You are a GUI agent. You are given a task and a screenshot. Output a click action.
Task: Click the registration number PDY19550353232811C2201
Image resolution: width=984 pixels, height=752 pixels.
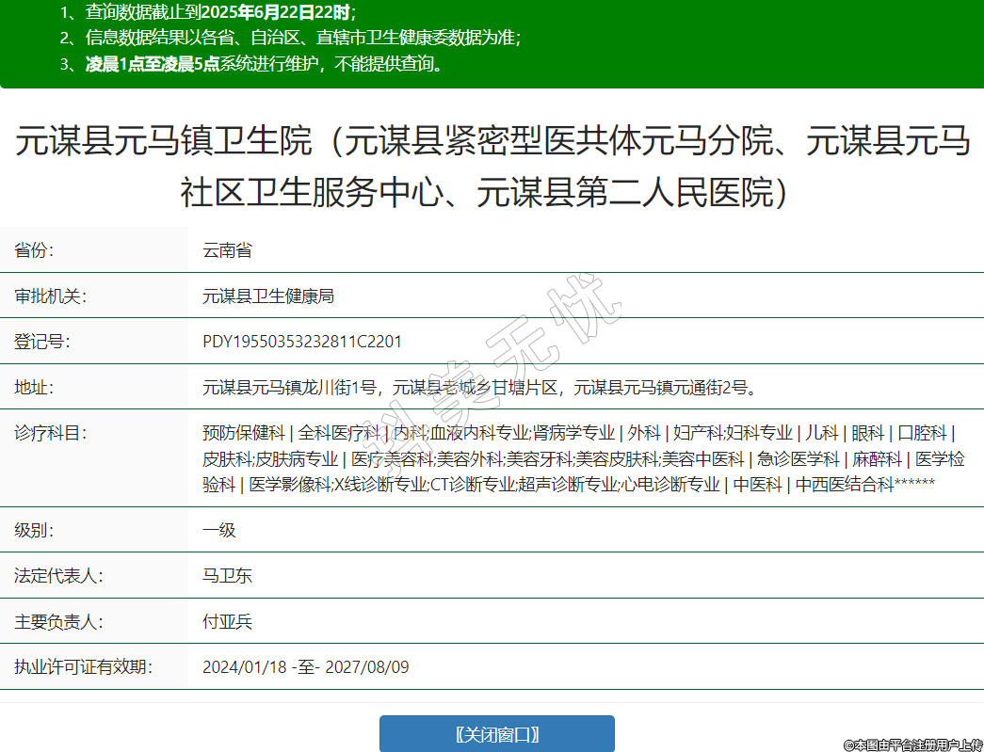301,342
